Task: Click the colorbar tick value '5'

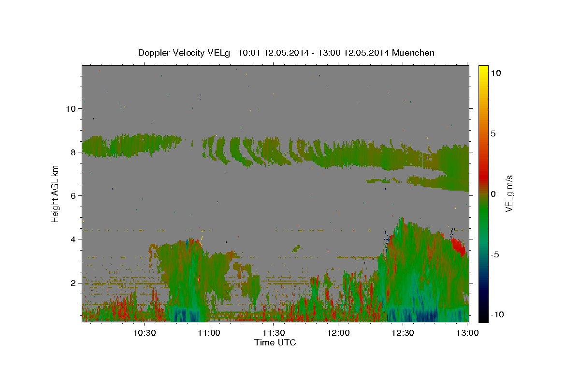Action: [x=493, y=134]
